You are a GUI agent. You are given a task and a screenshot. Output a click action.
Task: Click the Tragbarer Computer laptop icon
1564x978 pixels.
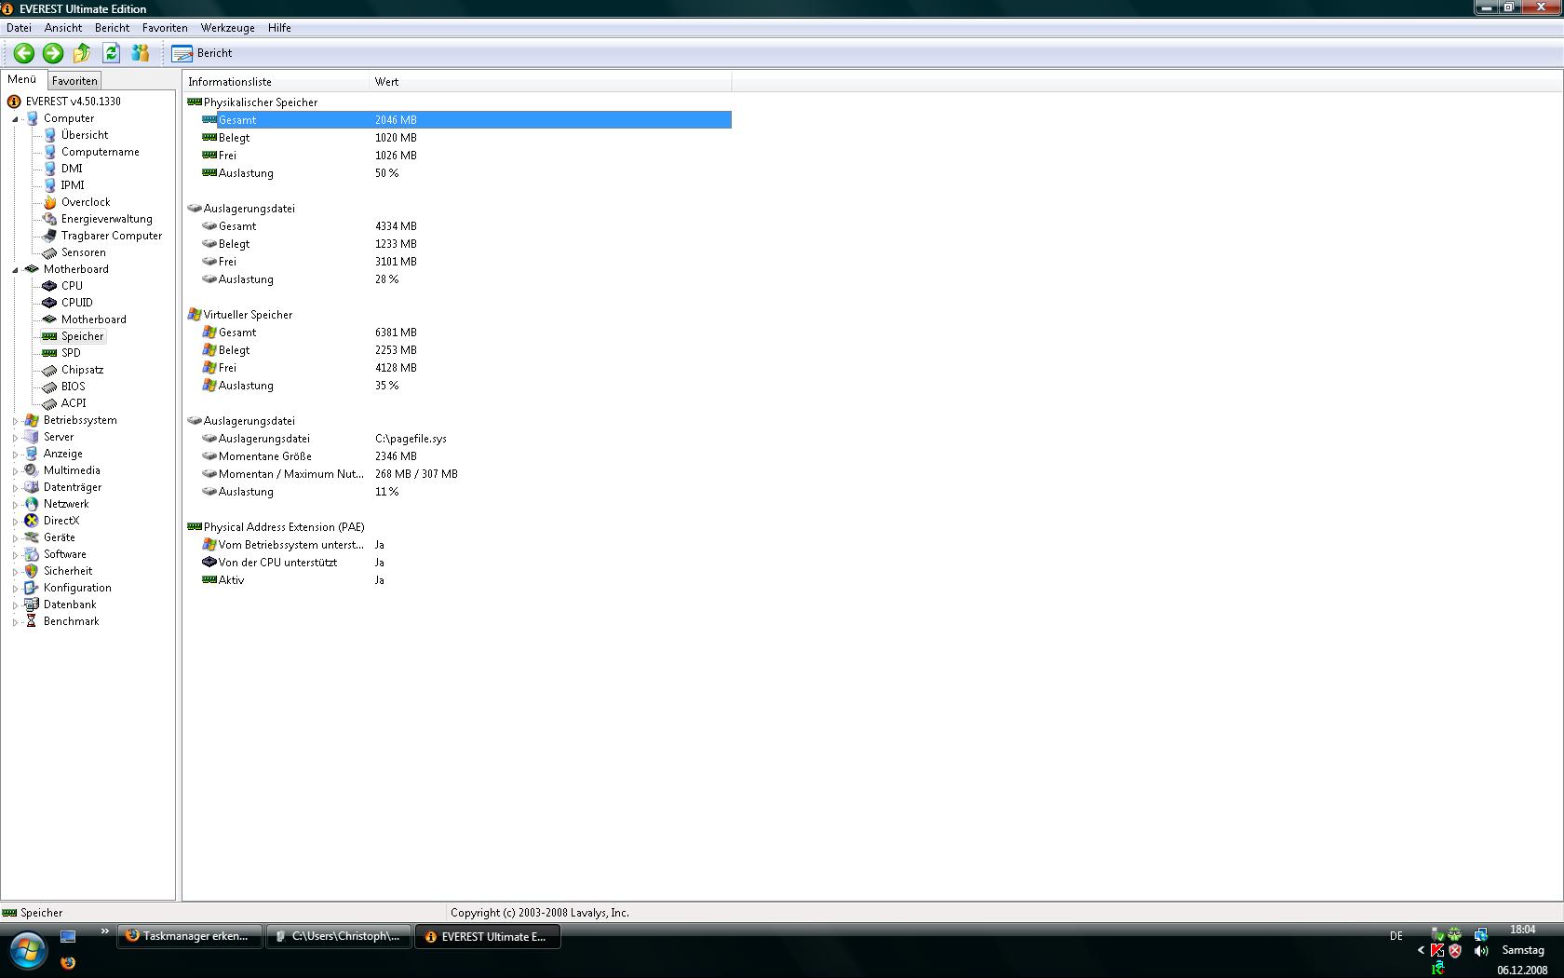point(50,236)
